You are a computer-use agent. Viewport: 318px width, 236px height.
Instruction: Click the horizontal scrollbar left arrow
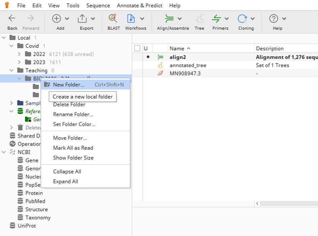(x=257, y=203)
